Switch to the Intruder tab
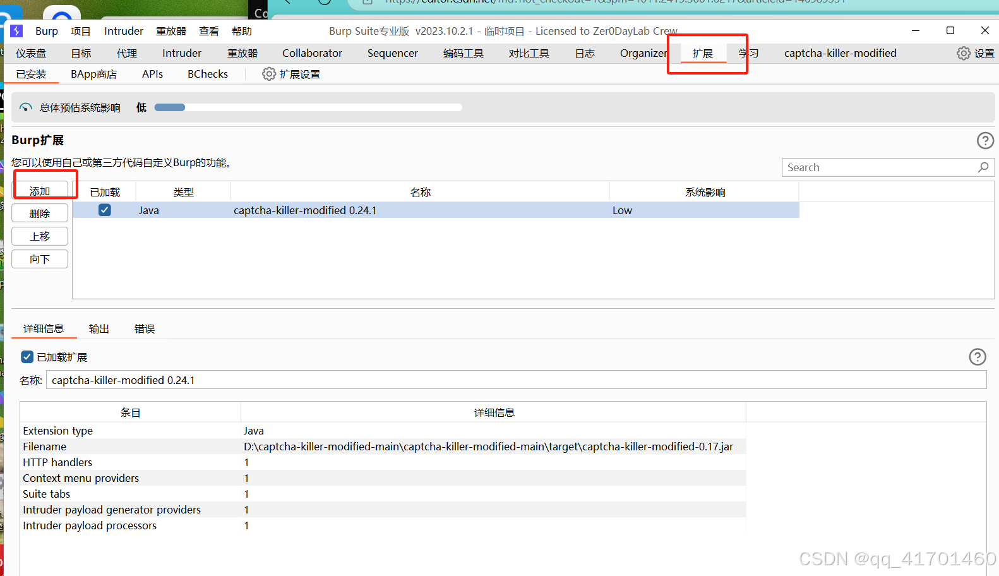Image resolution: width=999 pixels, height=576 pixels. 182,53
